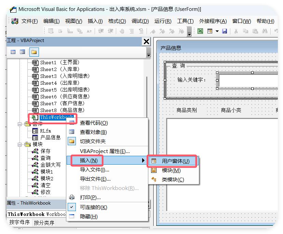Screen dimensions: 283x234
Task: Click the Outdent icon in the Edit toolbar
Action: [x=110, y=31]
